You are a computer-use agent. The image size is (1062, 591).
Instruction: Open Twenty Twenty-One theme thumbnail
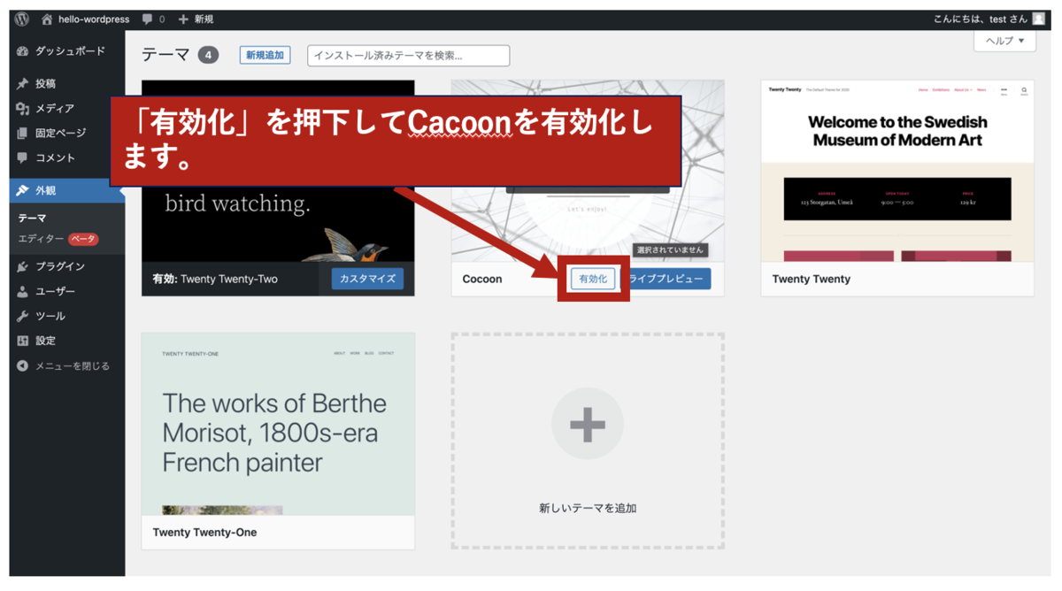click(x=278, y=425)
